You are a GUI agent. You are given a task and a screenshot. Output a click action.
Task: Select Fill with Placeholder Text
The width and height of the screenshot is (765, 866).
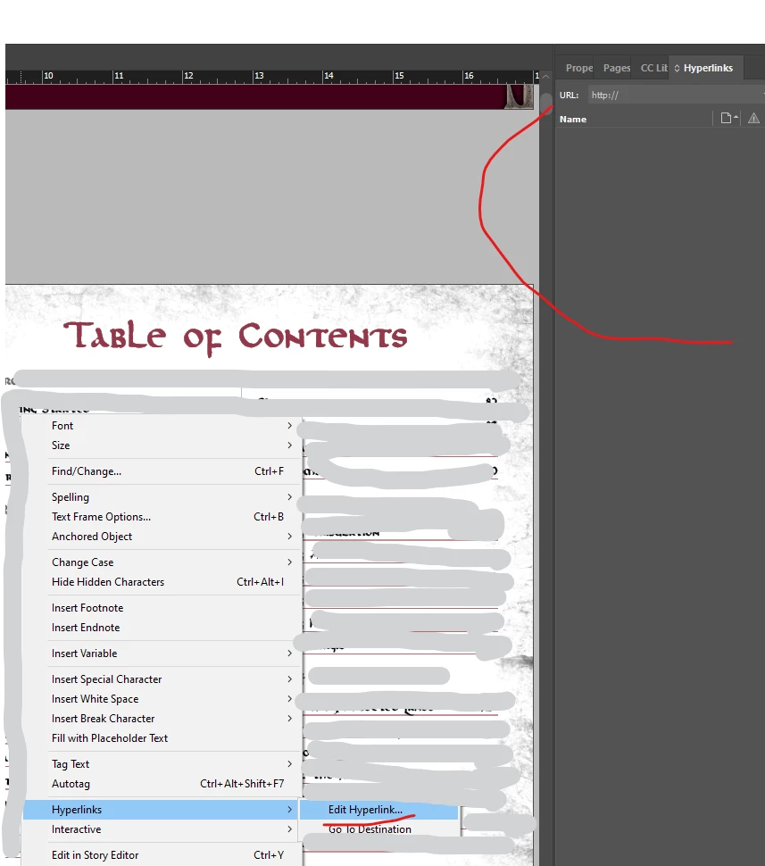162,738
